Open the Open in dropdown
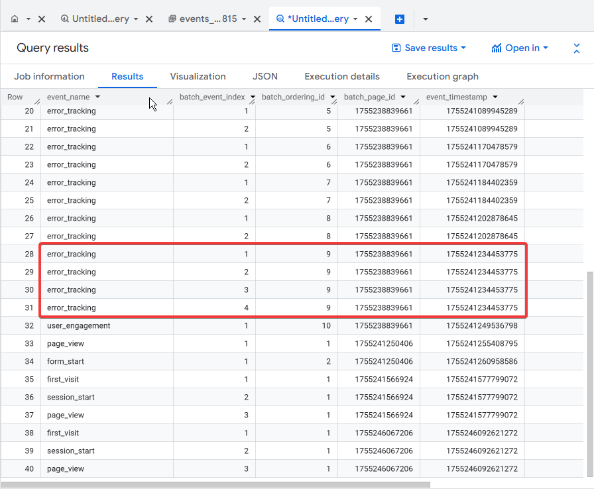The image size is (594, 489). [520, 48]
